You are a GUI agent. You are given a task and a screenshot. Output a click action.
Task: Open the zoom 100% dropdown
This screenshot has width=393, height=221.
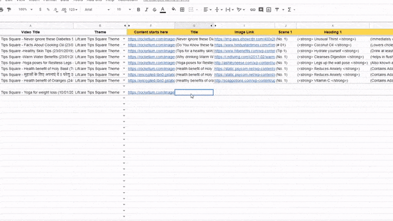pyautogui.click(x=25, y=10)
